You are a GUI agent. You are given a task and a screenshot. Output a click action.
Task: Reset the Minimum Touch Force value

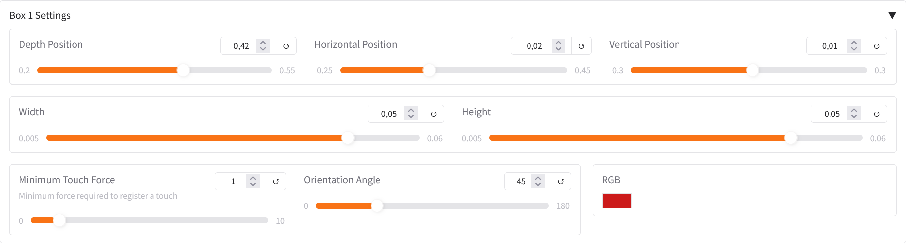tap(276, 181)
